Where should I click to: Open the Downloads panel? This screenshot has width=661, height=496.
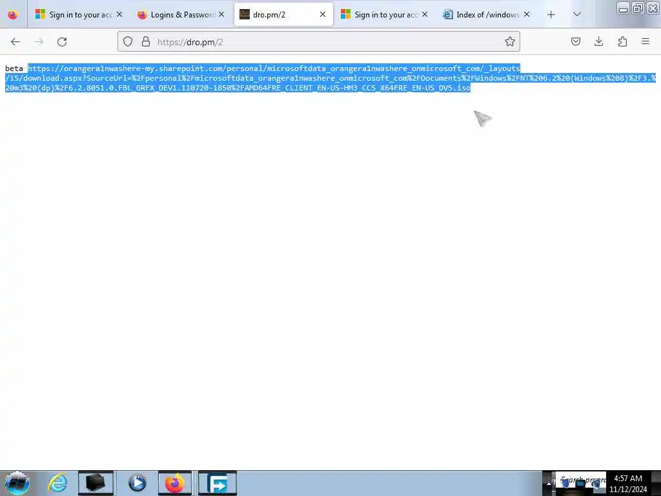[x=598, y=41]
